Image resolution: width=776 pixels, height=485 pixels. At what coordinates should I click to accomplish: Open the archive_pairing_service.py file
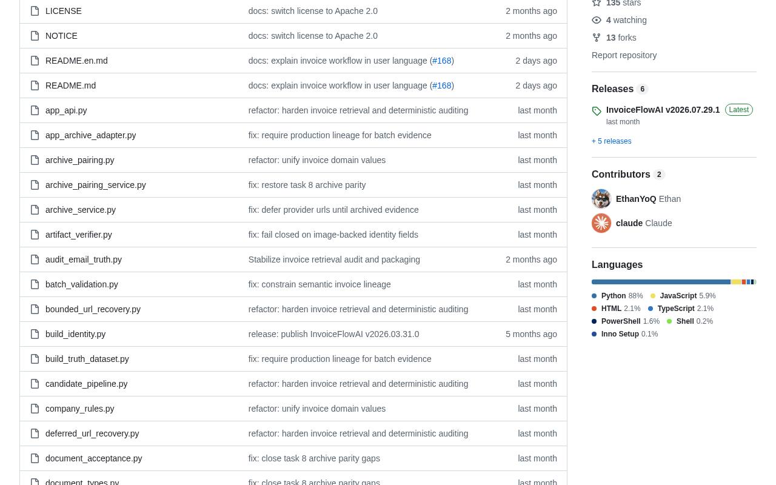tap(95, 185)
